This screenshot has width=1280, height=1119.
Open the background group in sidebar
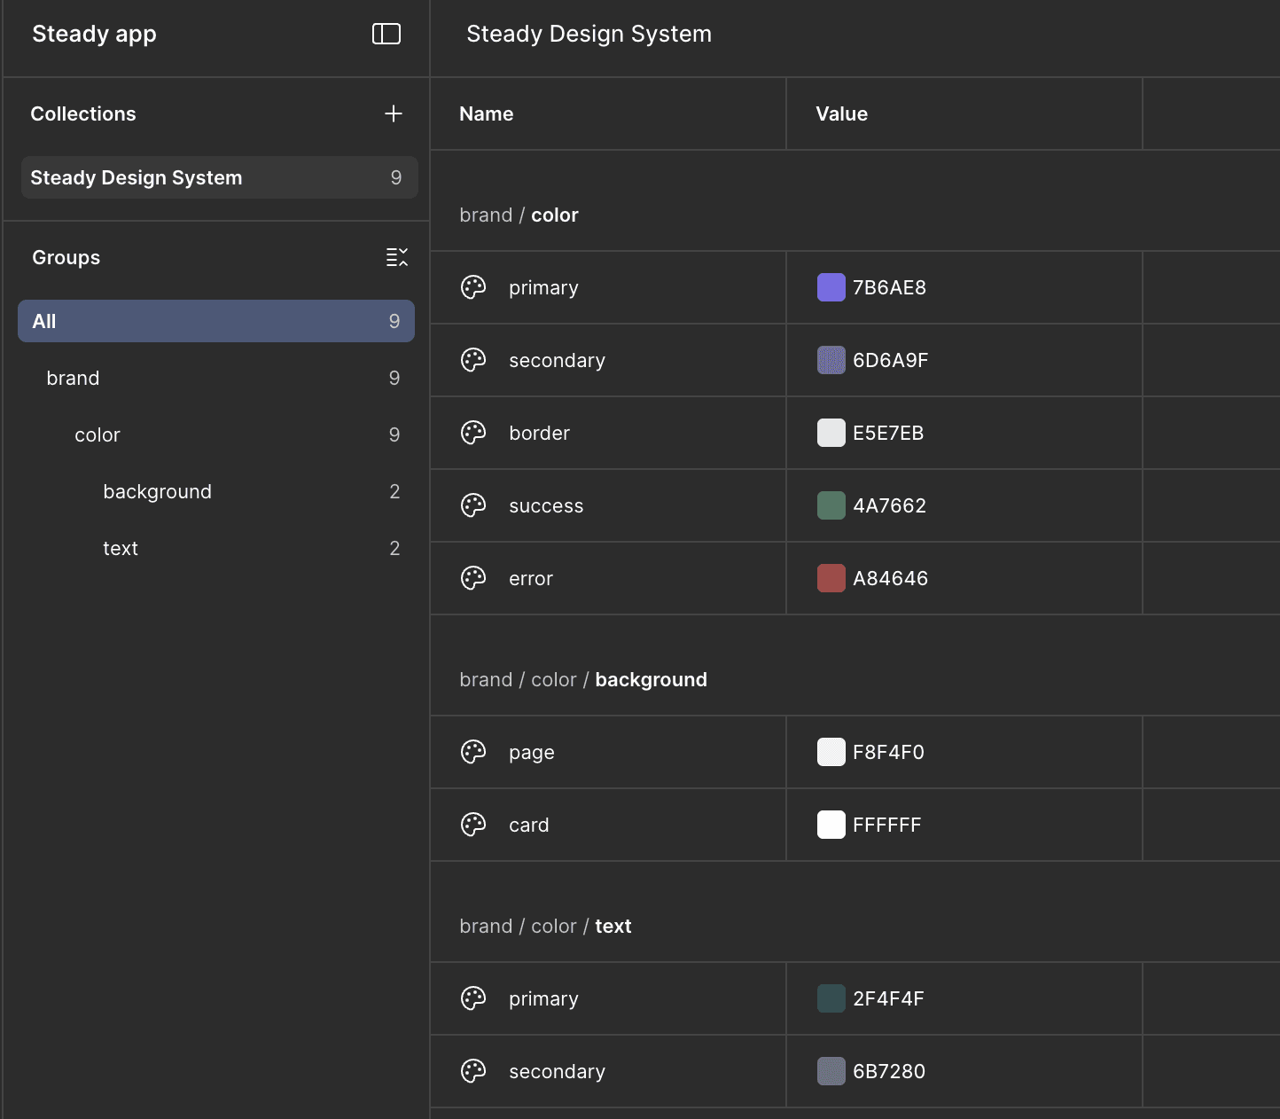157,491
